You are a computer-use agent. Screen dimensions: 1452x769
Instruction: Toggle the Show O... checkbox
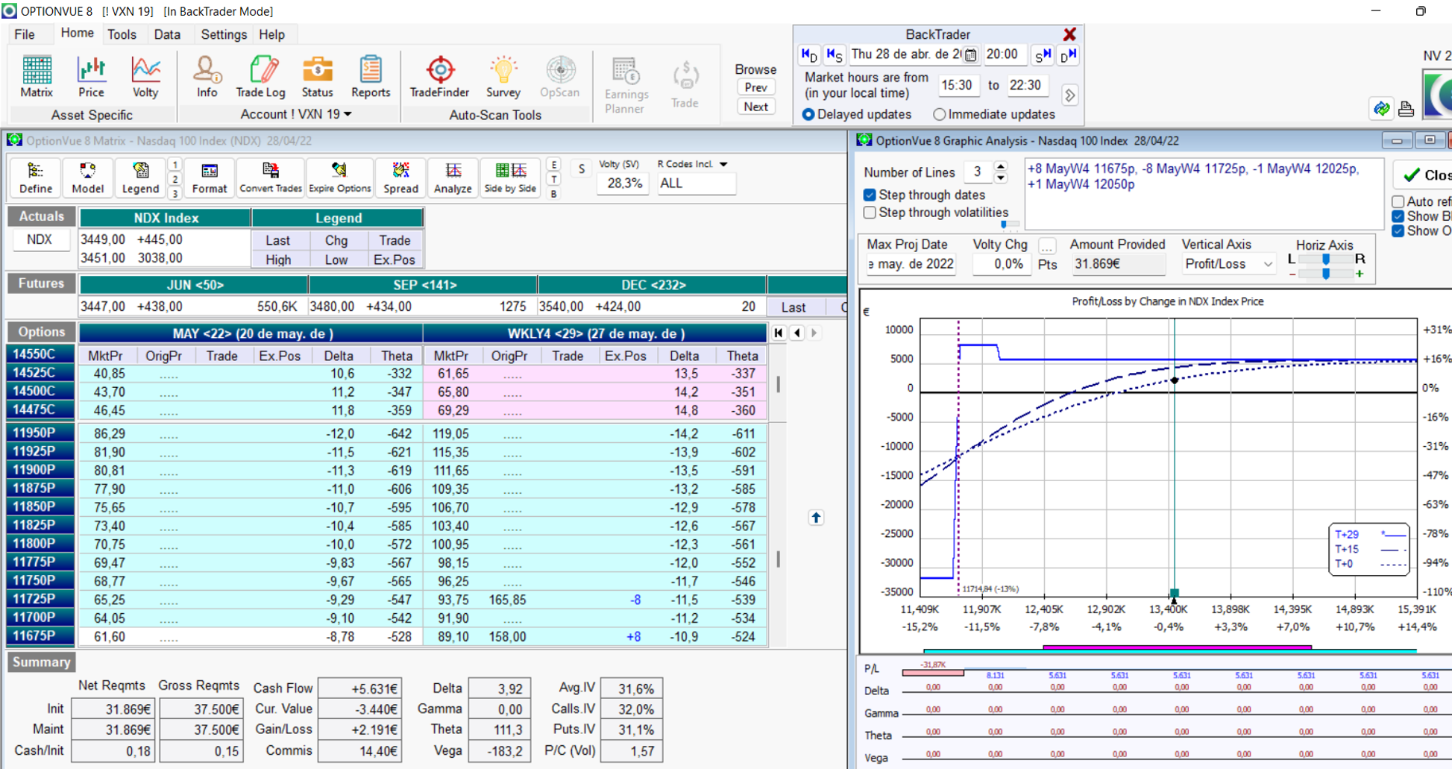coord(1398,231)
